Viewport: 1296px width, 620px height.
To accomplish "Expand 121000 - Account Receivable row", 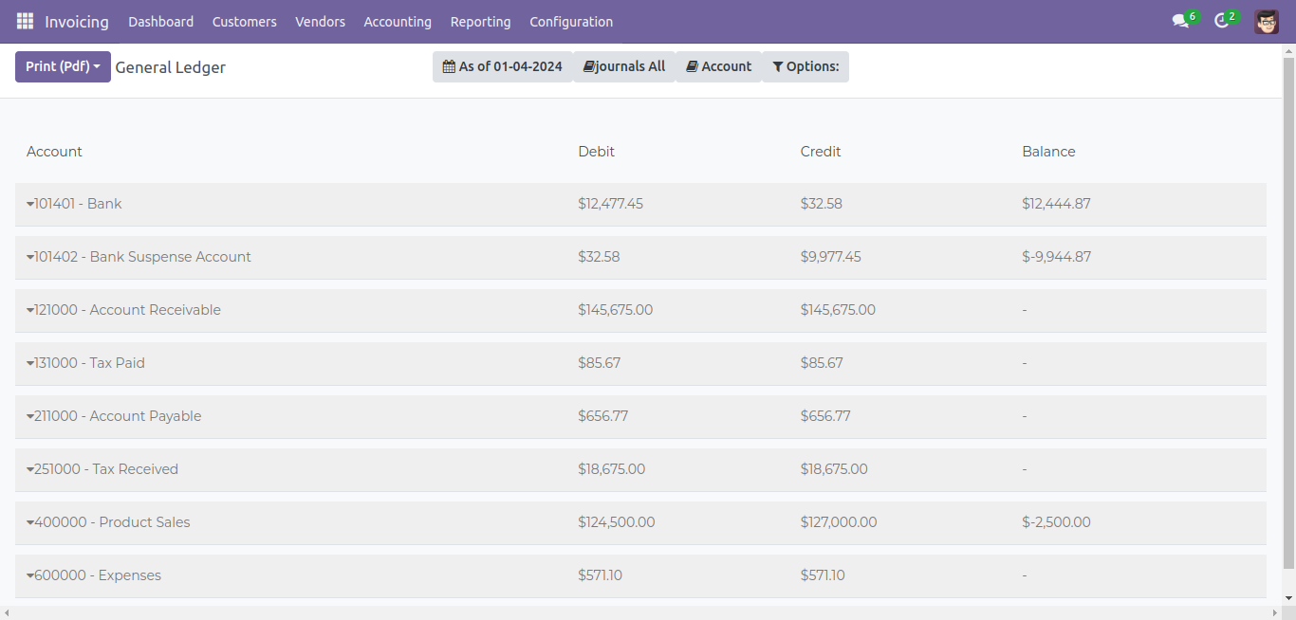I will 123,310.
